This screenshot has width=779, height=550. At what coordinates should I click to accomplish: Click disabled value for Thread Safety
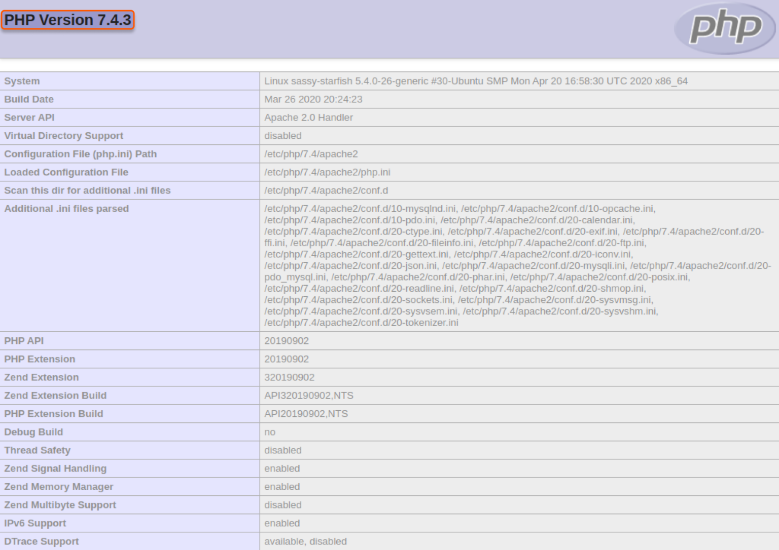[x=283, y=450]
